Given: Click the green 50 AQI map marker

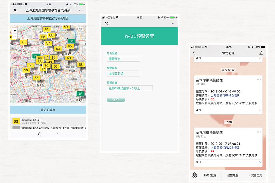Looking at the screenshot, I should [71, 41].
